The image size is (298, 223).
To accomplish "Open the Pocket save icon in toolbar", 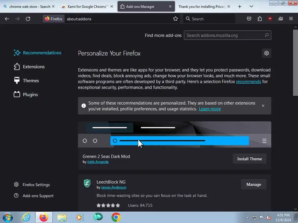I will 249,19.
